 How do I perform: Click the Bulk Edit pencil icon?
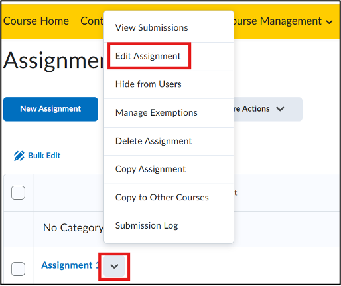[19, 156]
